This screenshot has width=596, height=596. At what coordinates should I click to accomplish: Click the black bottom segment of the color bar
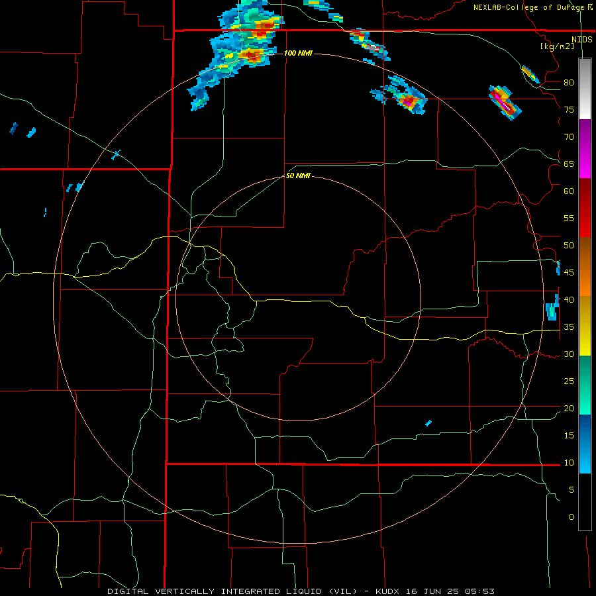[585, 502]
